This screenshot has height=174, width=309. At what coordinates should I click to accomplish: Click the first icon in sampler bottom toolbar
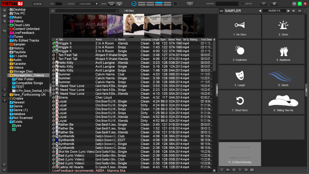[222, 170]
